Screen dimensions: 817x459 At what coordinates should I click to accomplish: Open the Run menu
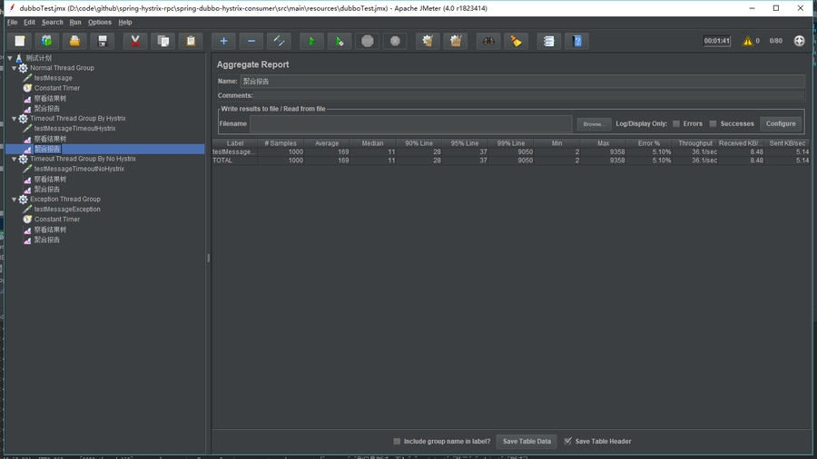pyautogui.click(x=75, y=23)
